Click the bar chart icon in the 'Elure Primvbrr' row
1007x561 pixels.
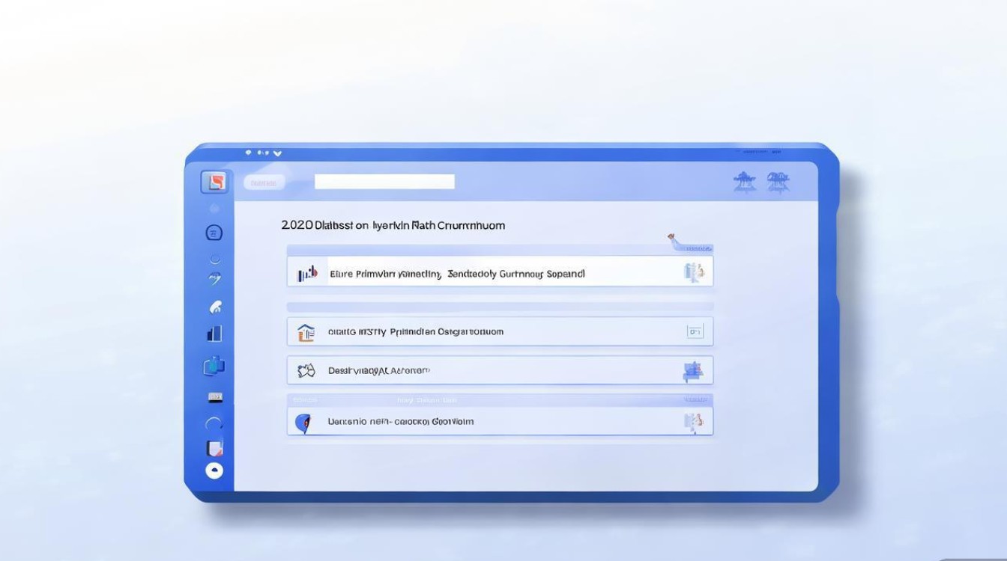coord(307,274)
